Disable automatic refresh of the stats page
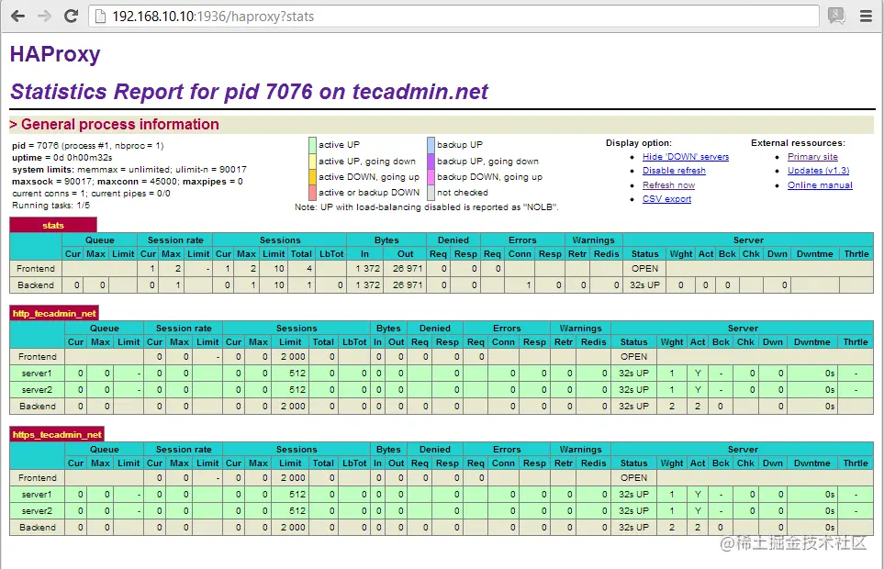Image resolution: width=884 pixels, height=569 pixels. pyautogui.click(x=675, y=171)
